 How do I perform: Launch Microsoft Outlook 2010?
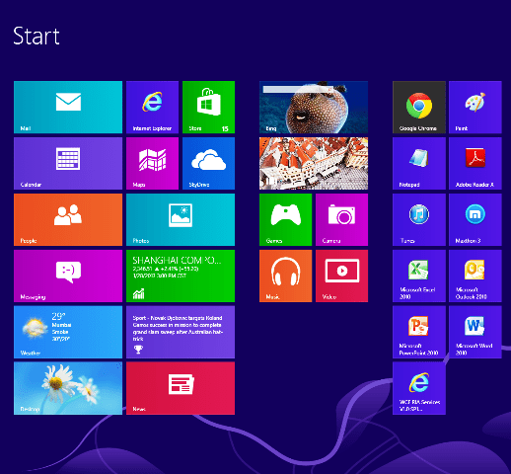[475, 276]
